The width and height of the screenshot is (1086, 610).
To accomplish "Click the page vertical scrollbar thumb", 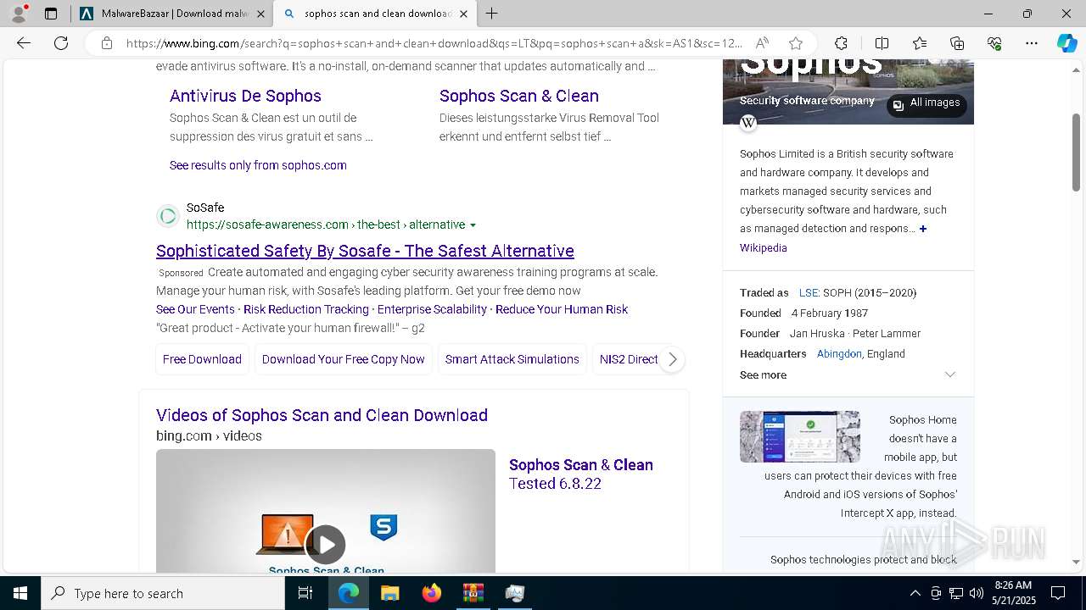I will click(1076, 152).
